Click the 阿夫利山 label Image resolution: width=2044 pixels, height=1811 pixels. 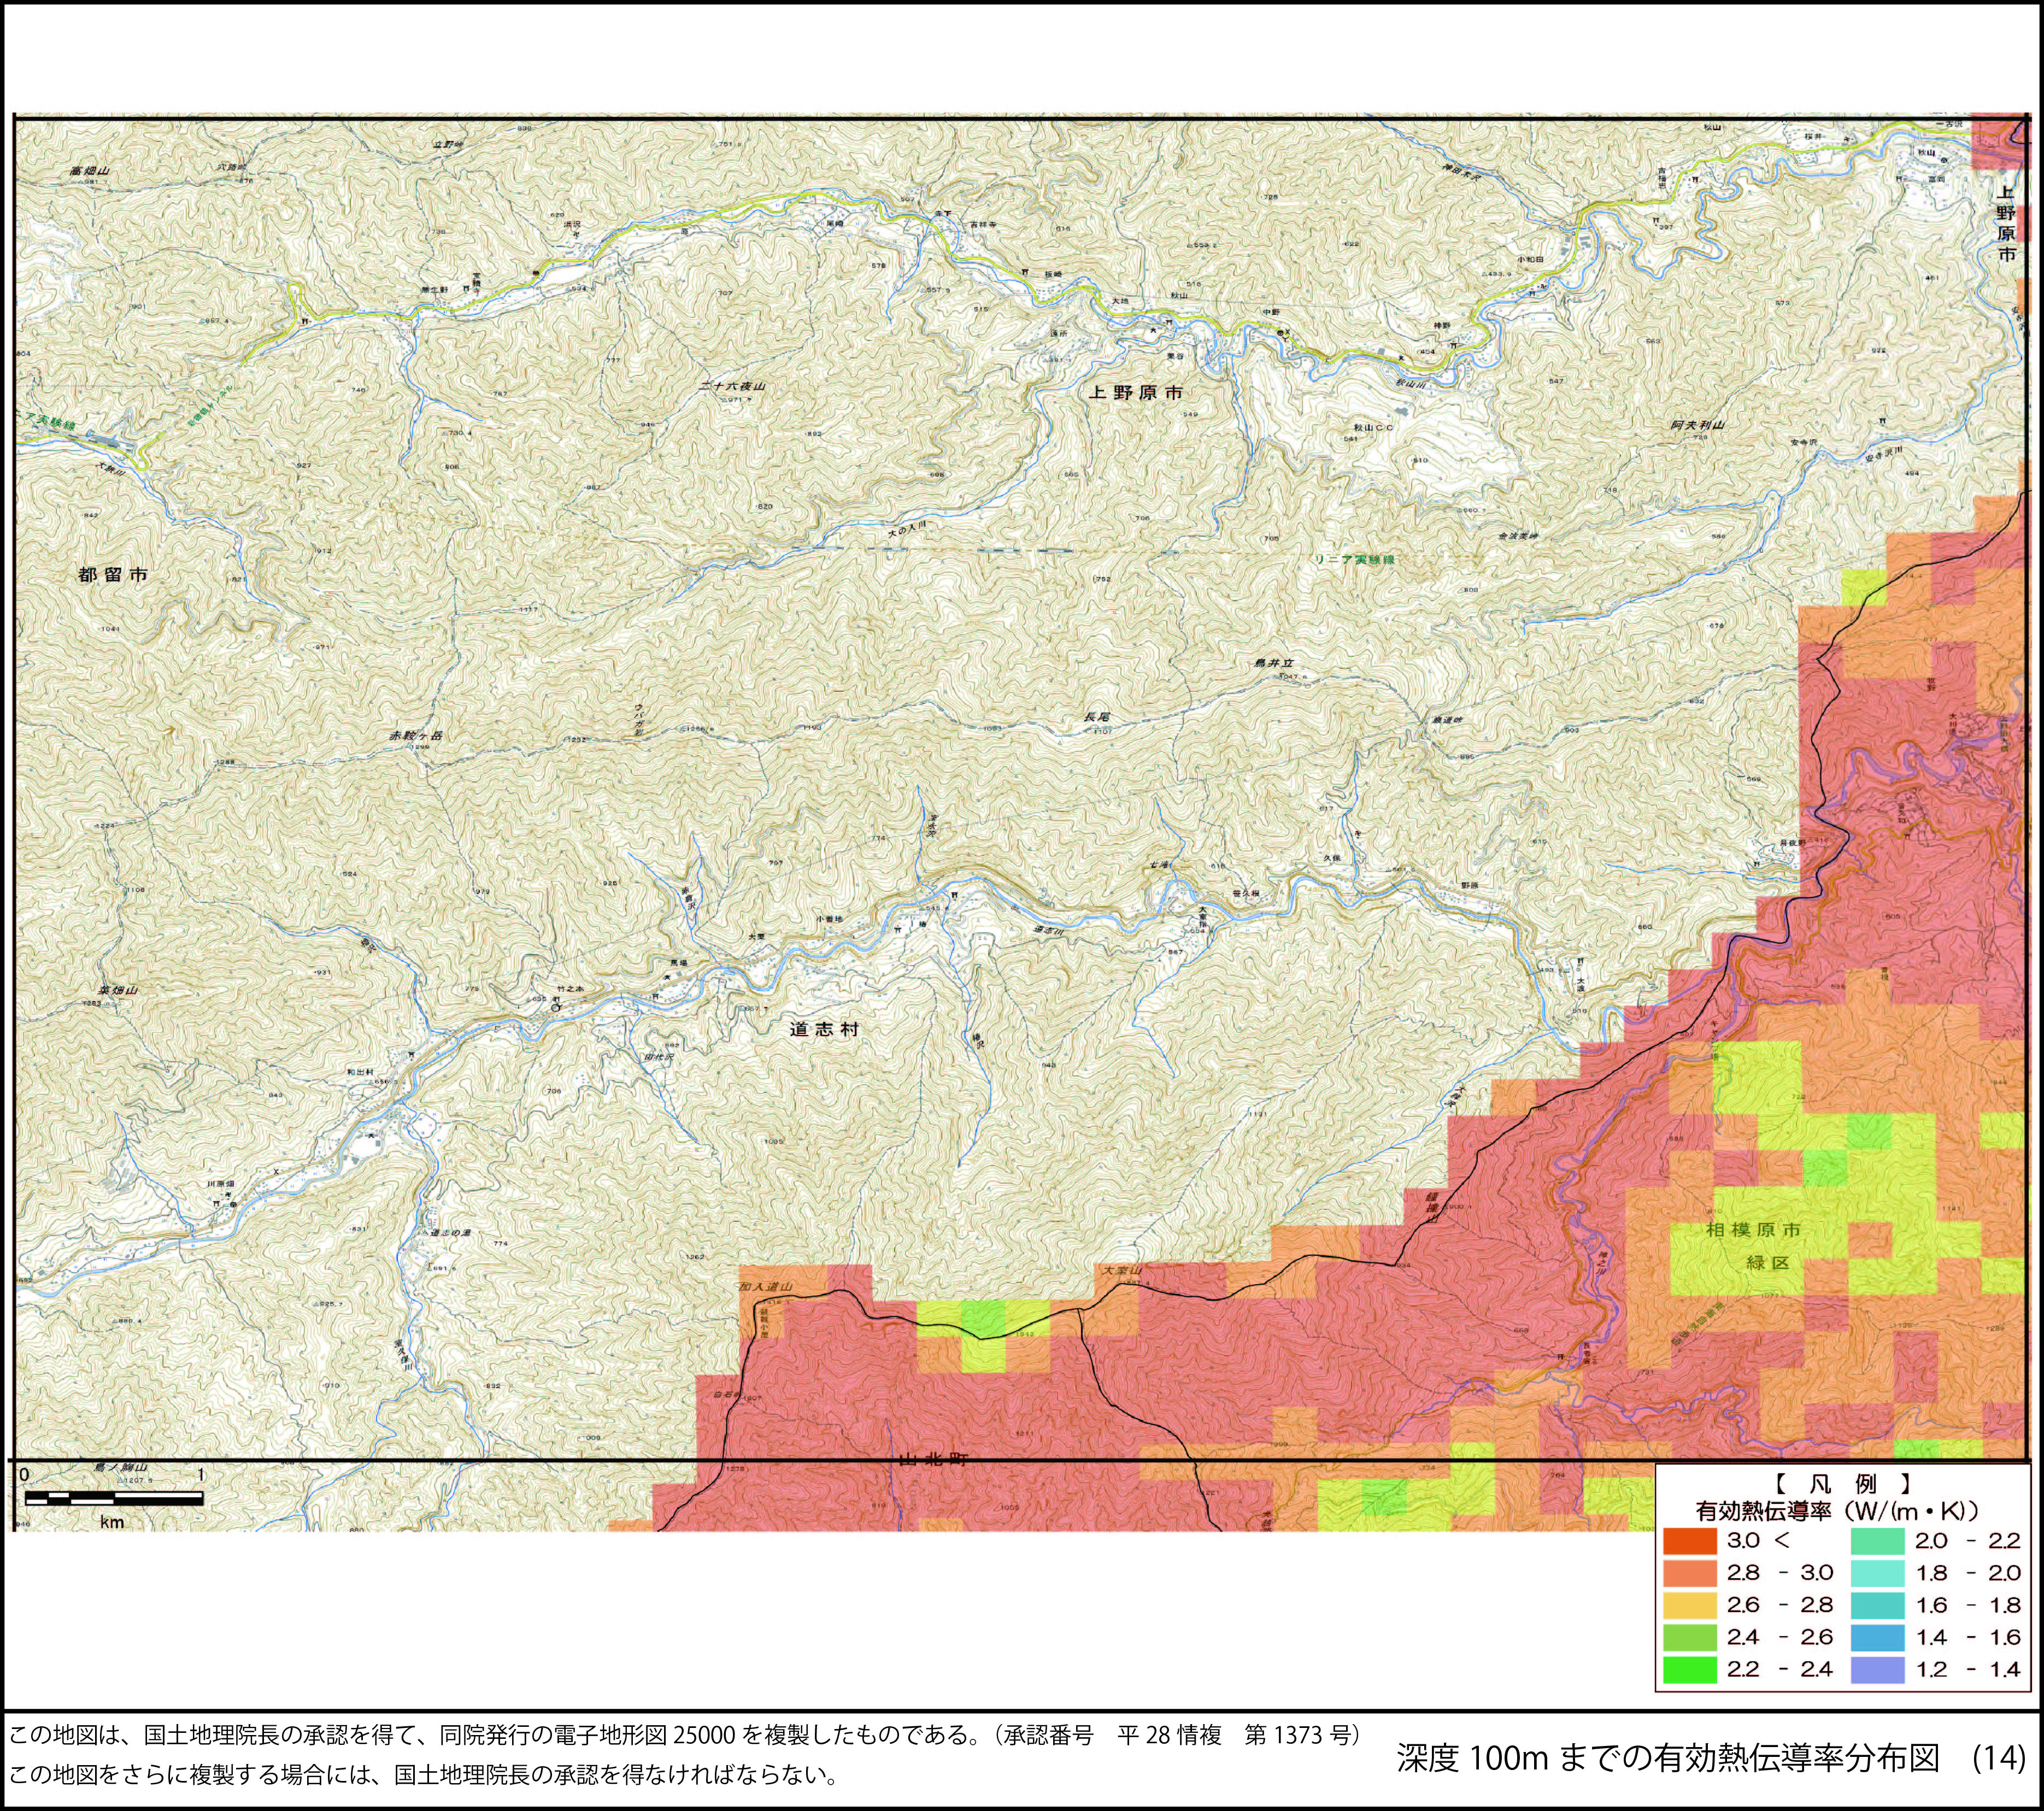[x=1697, y=425]
